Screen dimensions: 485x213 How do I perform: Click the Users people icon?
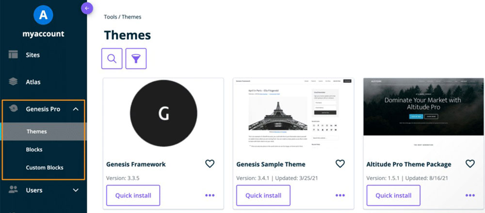[13, 190]
